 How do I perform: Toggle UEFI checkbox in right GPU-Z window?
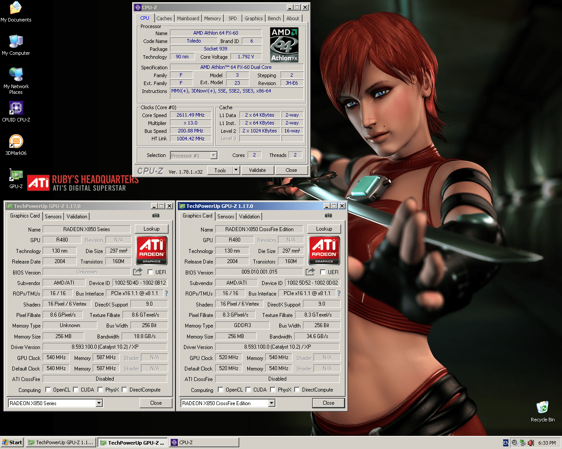coord(323,272)
